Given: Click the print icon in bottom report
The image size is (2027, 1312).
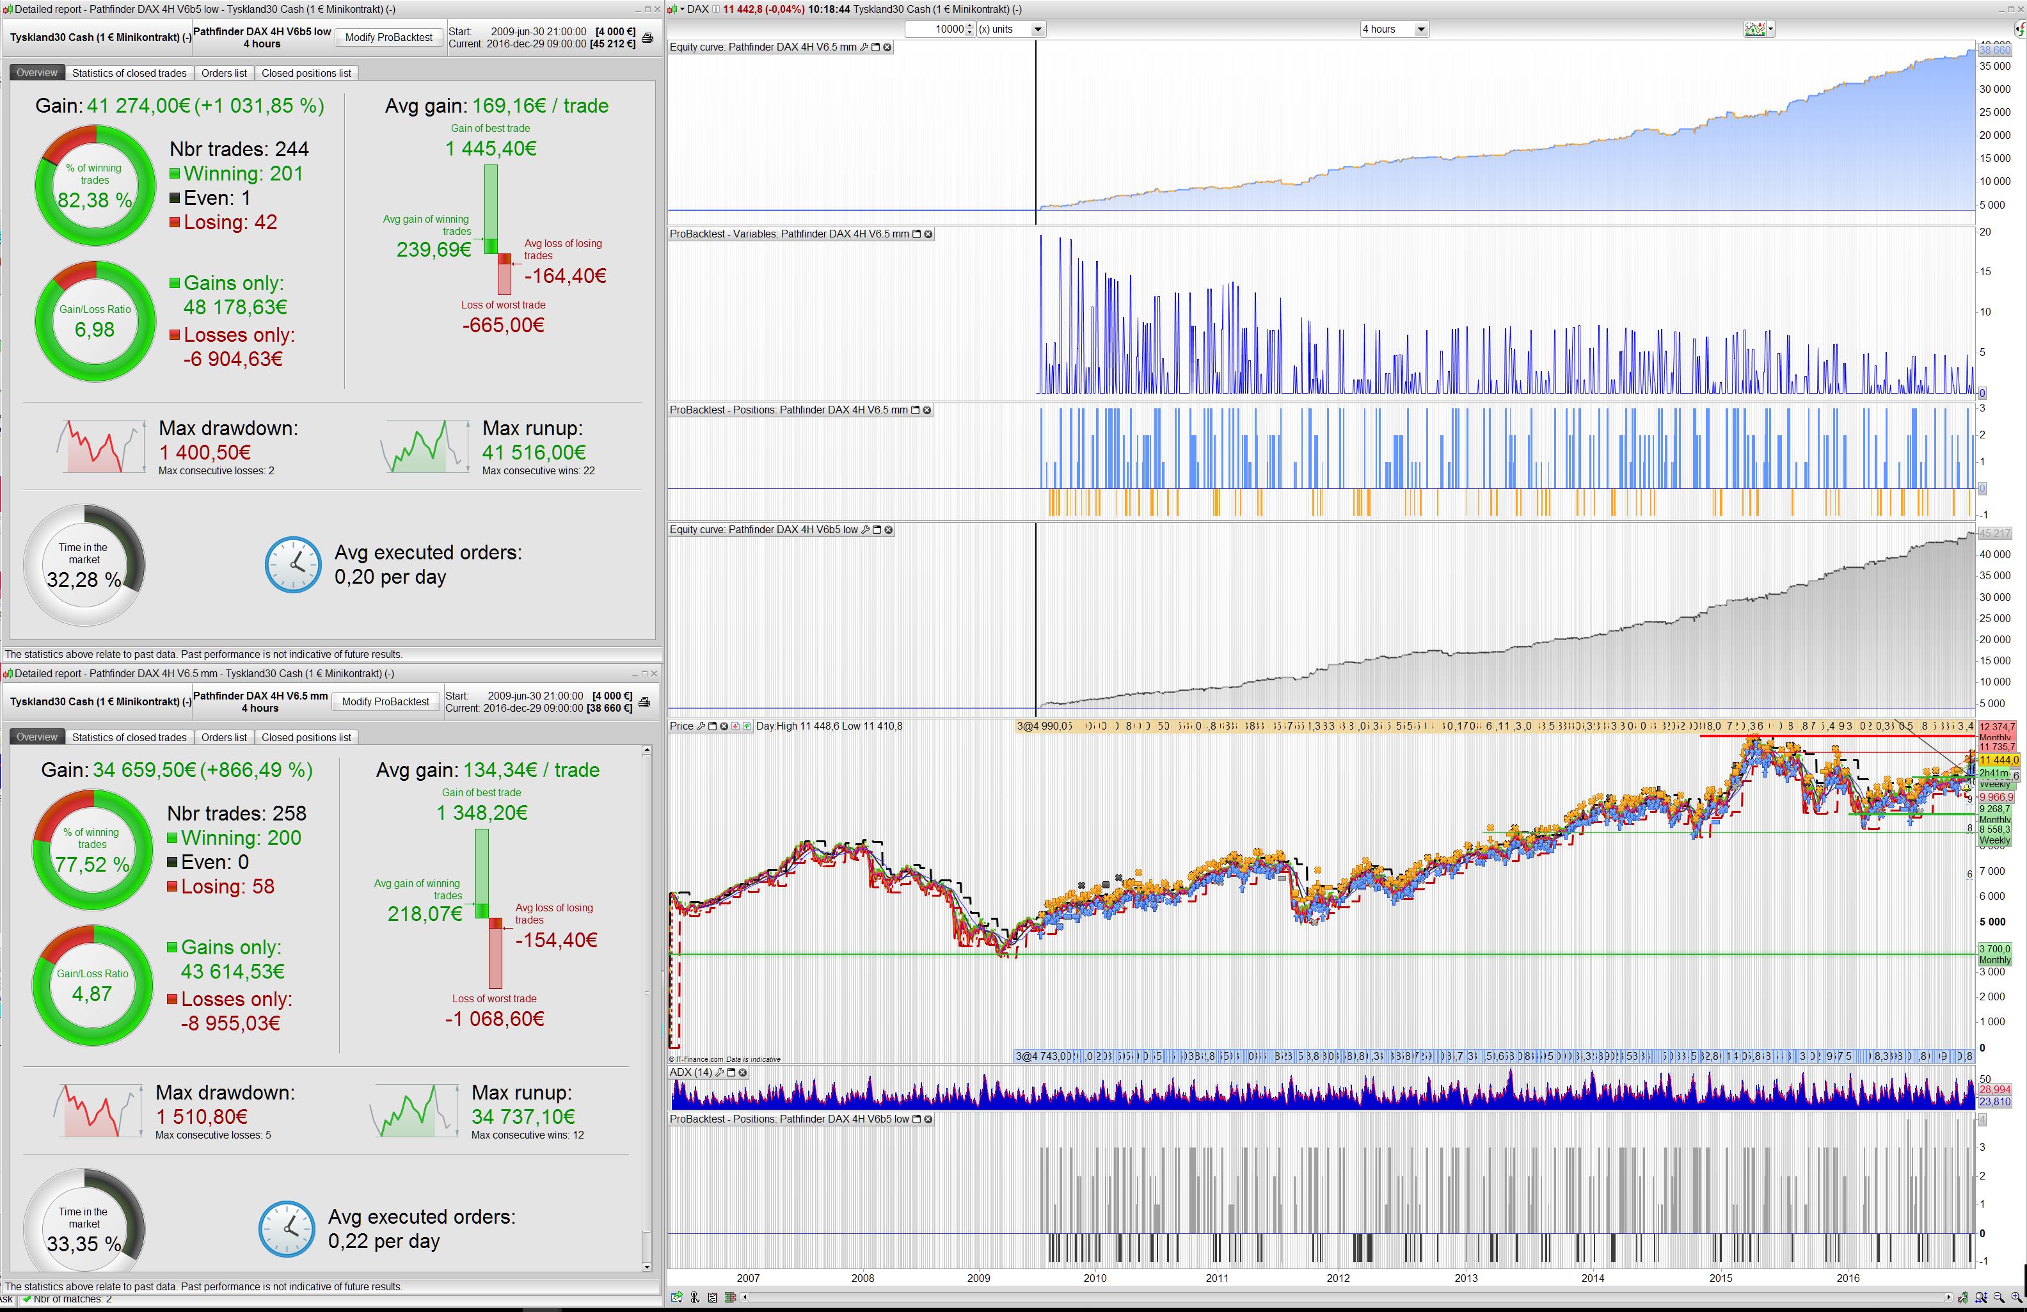Looking at the screenshot, I should [x=645, y=702].
